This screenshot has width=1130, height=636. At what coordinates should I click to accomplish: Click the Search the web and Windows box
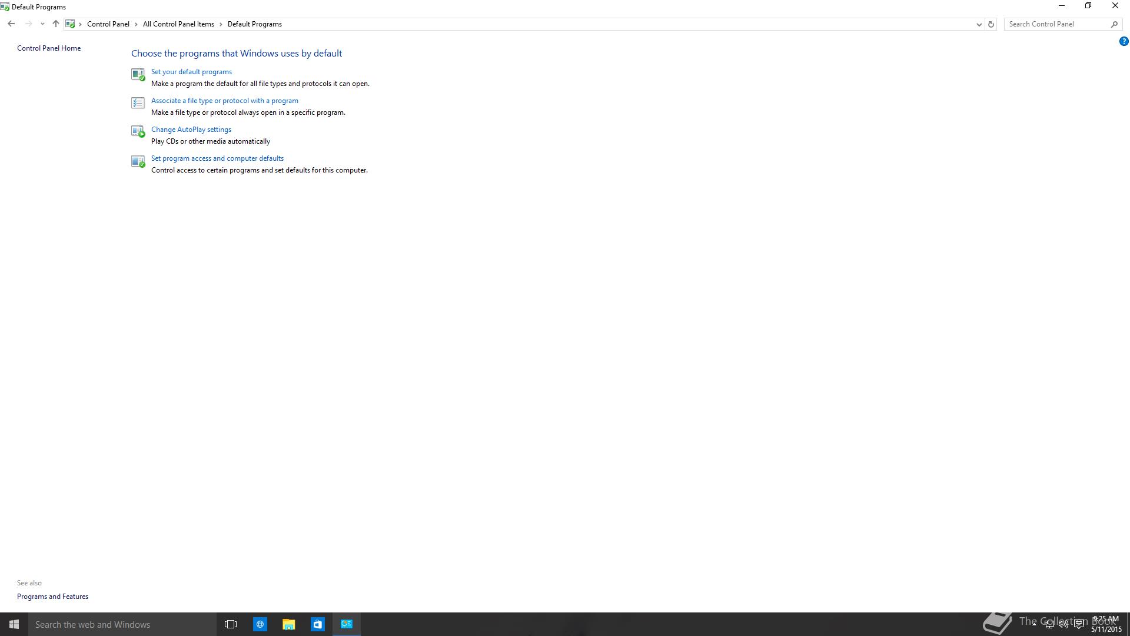click(122, 624)
